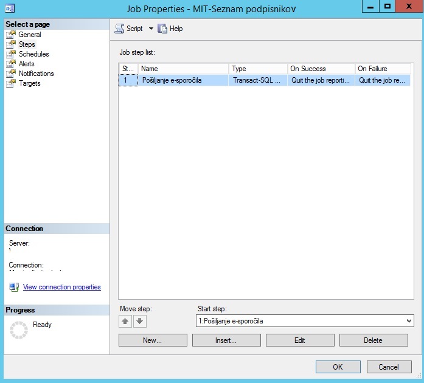Edit the selected job step
The width and height of the screenshot is (424, 383).
300,340
